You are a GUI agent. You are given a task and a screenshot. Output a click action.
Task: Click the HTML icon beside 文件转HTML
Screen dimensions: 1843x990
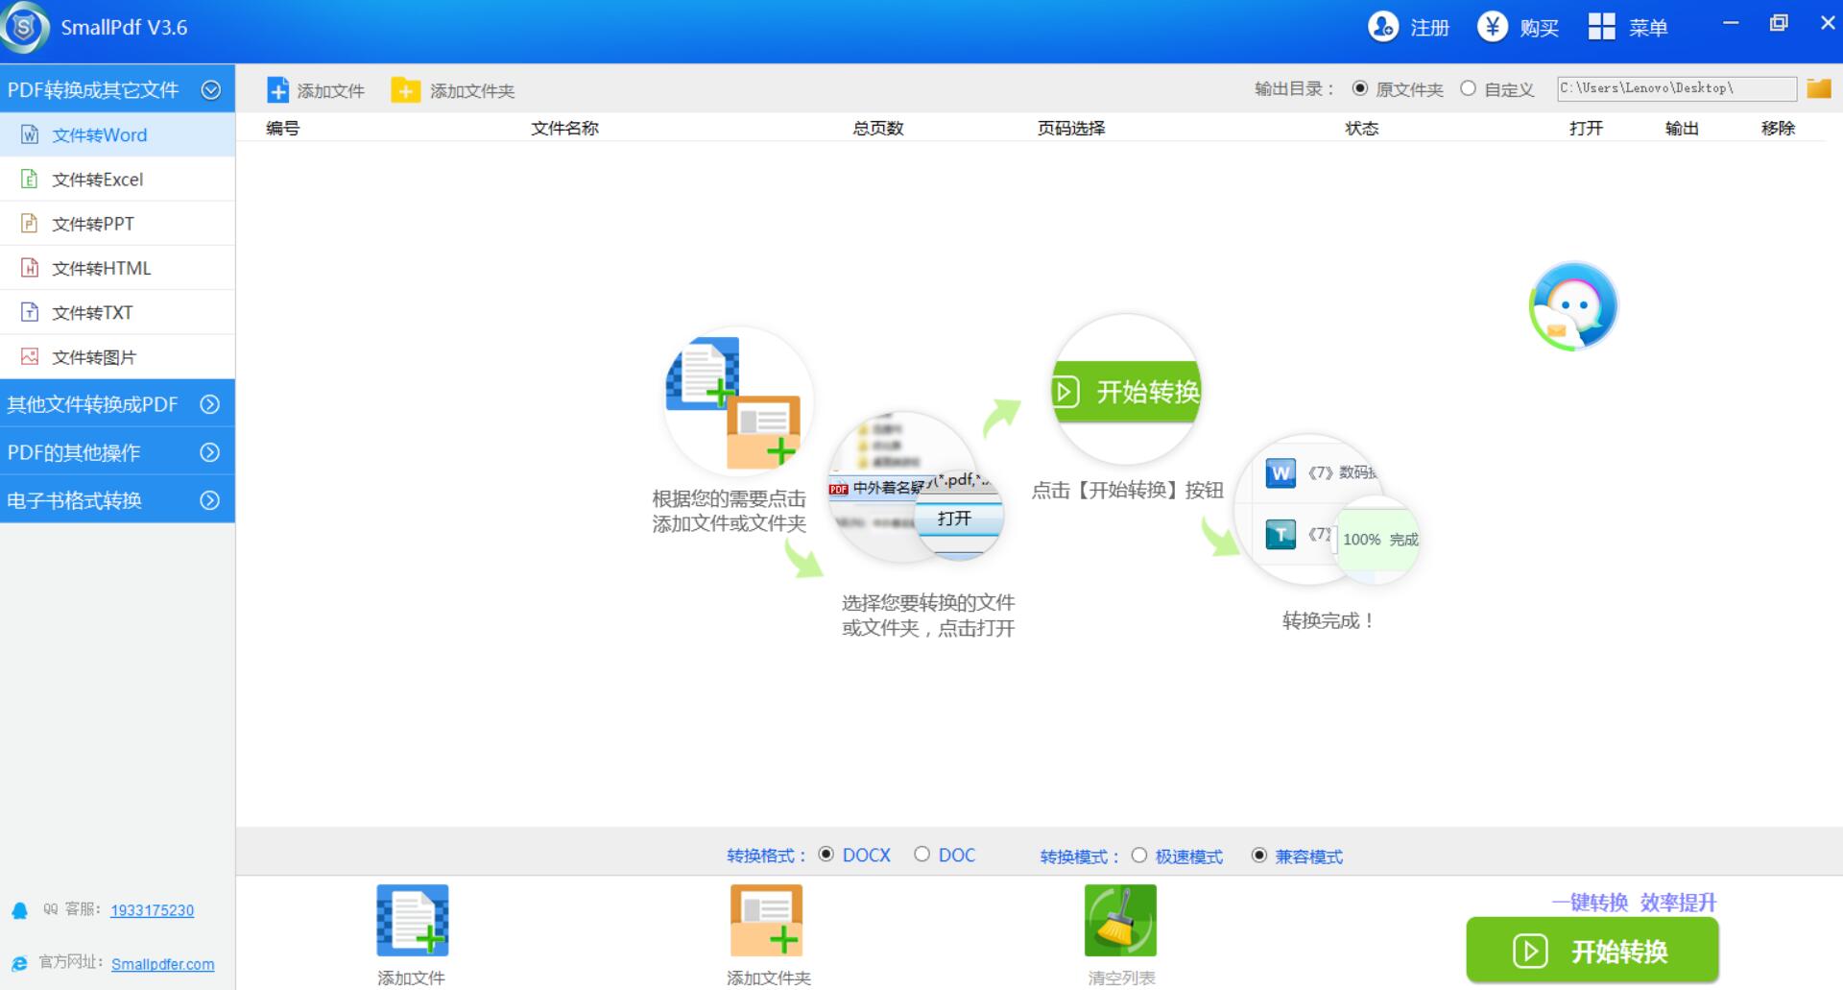pos(30,268)
